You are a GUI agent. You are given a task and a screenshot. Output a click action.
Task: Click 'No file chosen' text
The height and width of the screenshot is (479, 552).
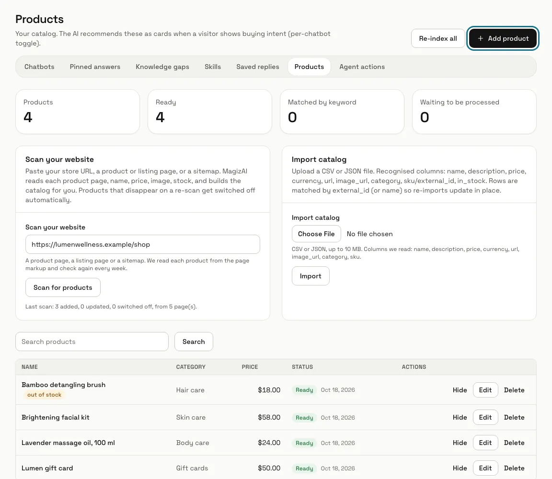click(x=369, y=234)
